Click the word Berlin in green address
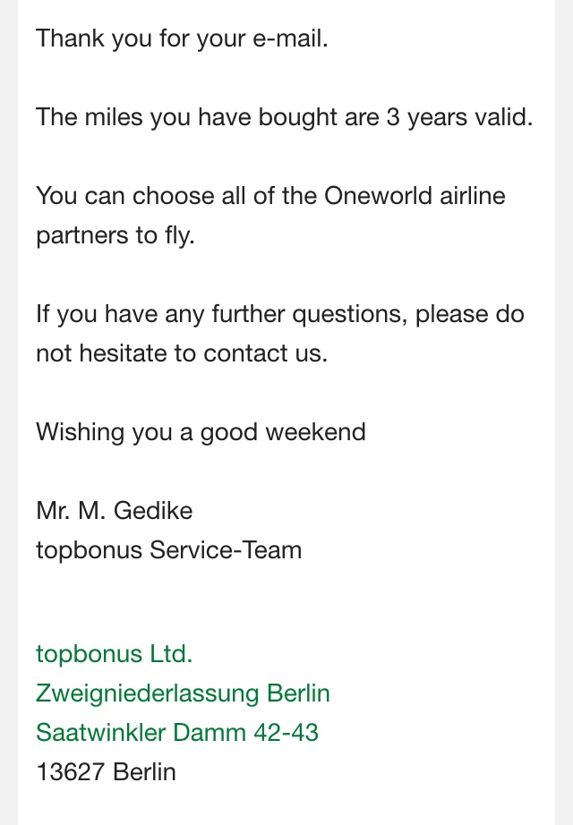The image size is (573, 825). (299, 694)
